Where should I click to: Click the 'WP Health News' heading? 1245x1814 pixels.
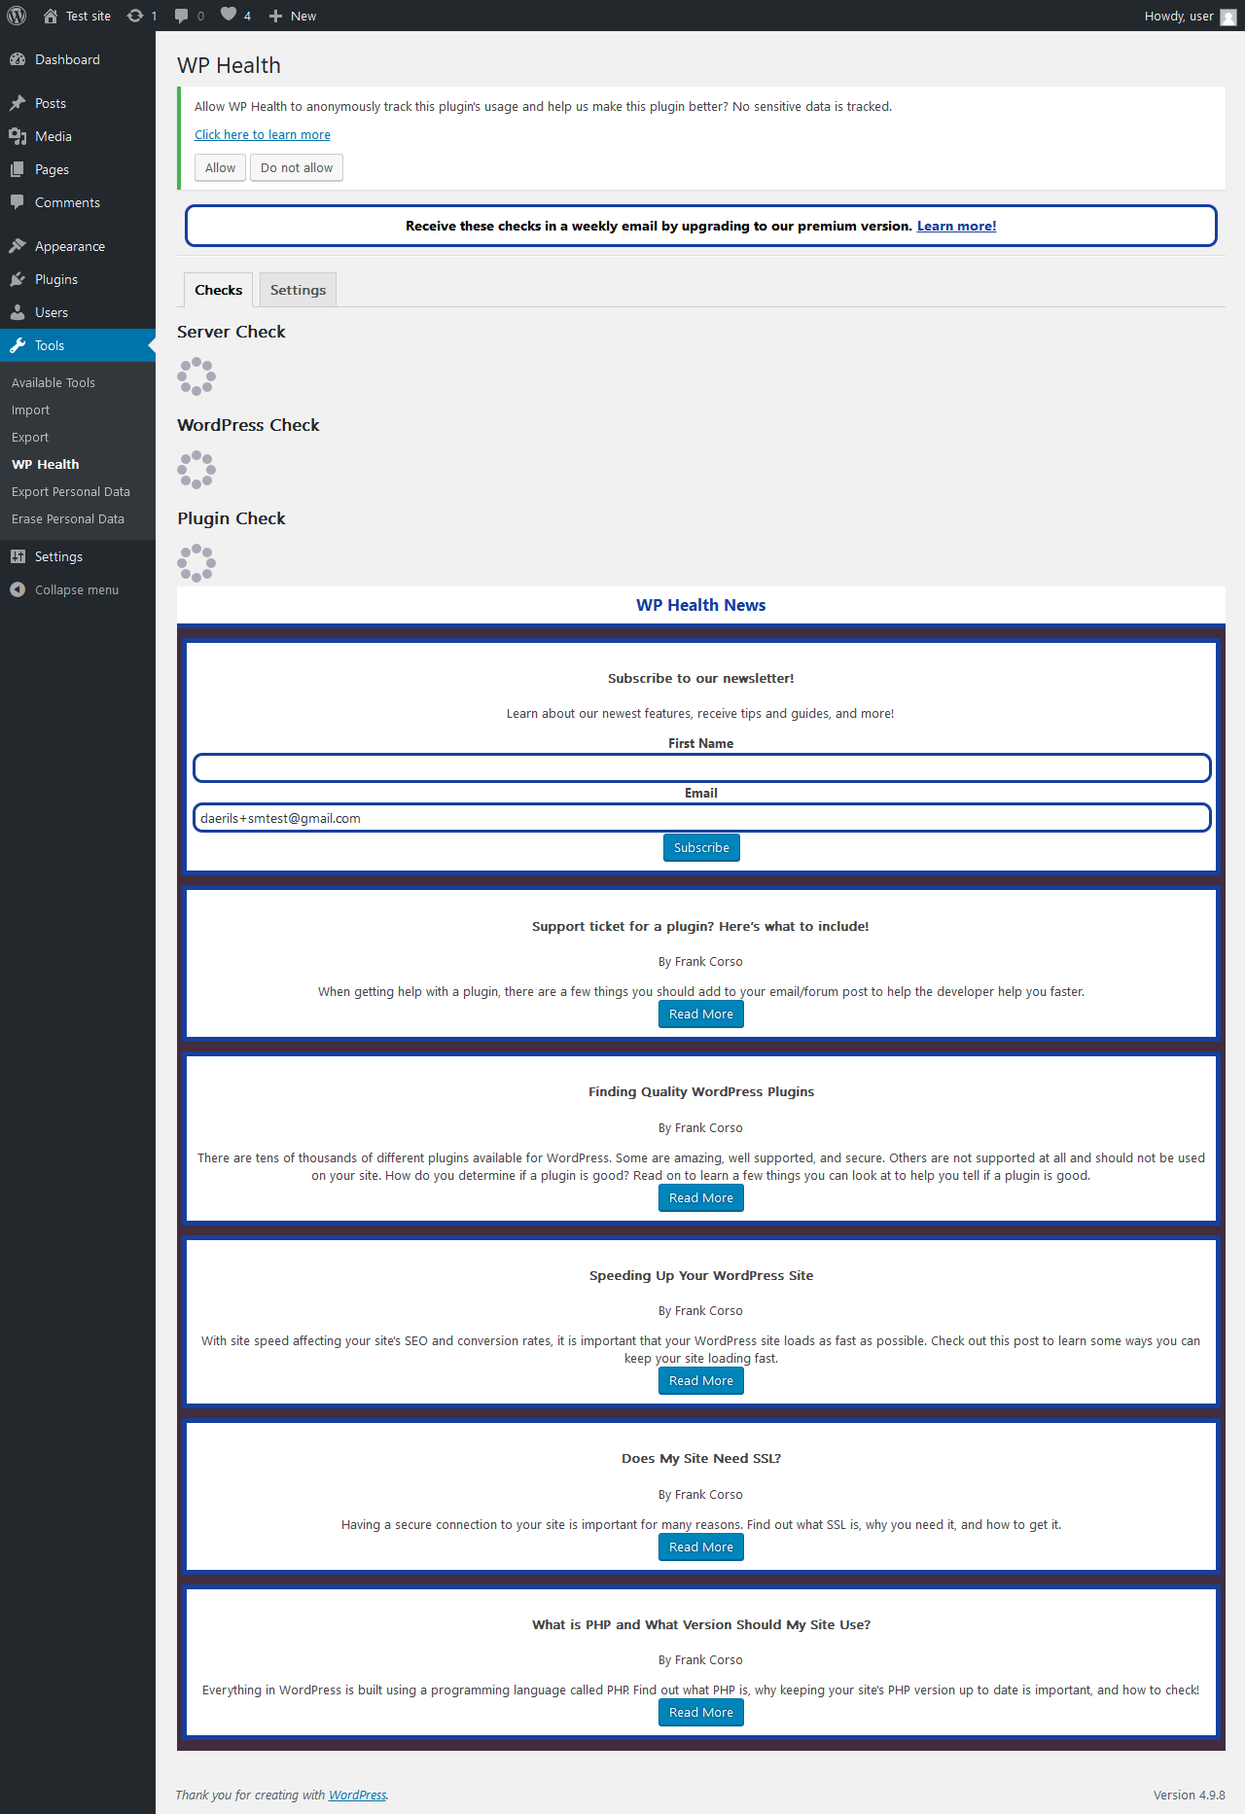(701, 605)
